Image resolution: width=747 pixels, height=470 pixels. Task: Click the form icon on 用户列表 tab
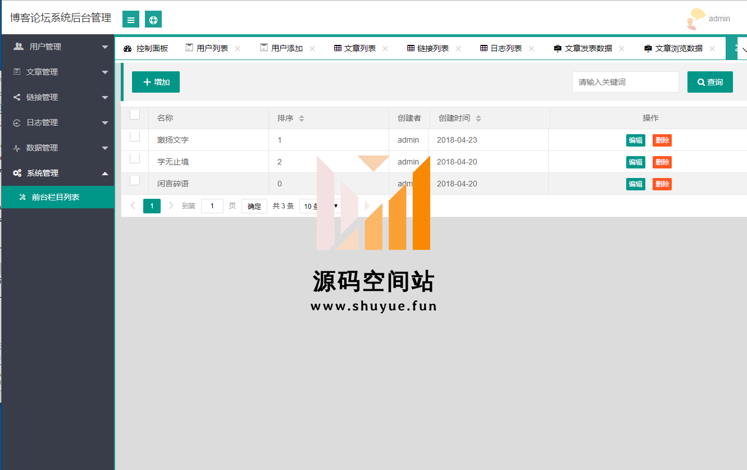point(189,48)
